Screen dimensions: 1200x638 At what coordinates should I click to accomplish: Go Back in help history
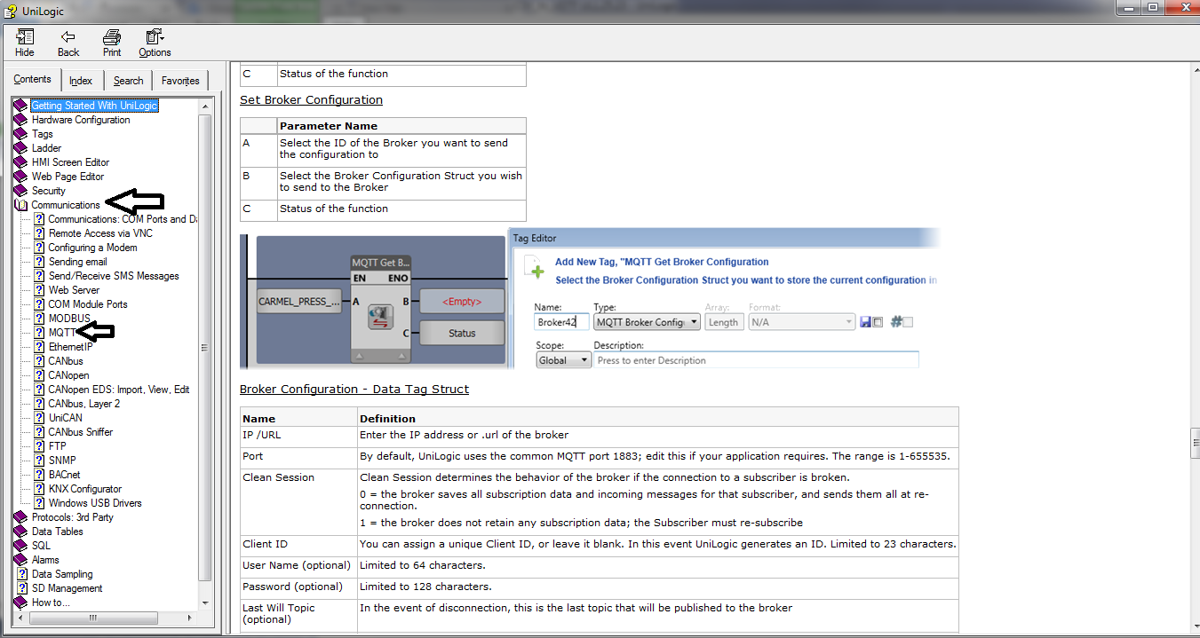tap(68, 43)
